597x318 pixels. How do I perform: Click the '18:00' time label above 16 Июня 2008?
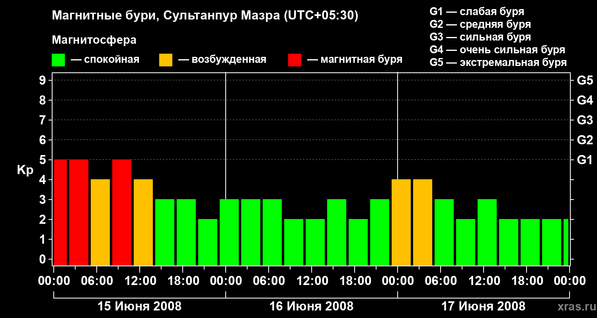(x=355, y=281)
